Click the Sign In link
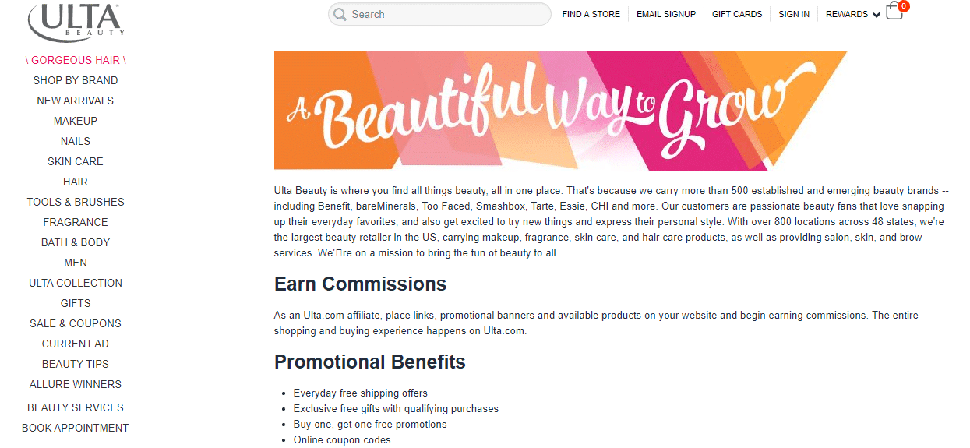 click(793, 14)
